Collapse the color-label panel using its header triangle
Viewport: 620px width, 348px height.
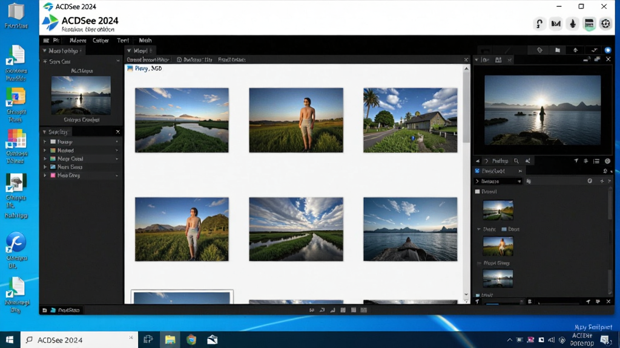[x=45, y=132]
